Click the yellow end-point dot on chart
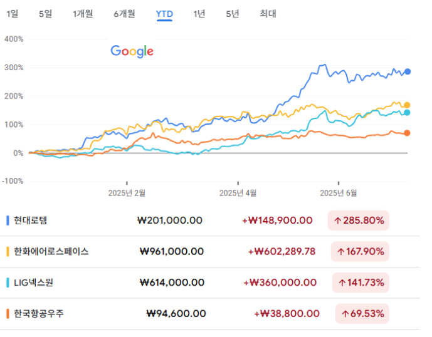The width and height of the screenshot is (432, 337). pyautogui.click(x=407, y=105)
